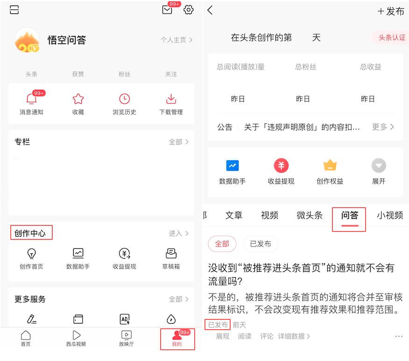This screenshot has height=361, width=409.
Task: Open the 创作权益 creator rights crown icon
Action: (330, 166)
